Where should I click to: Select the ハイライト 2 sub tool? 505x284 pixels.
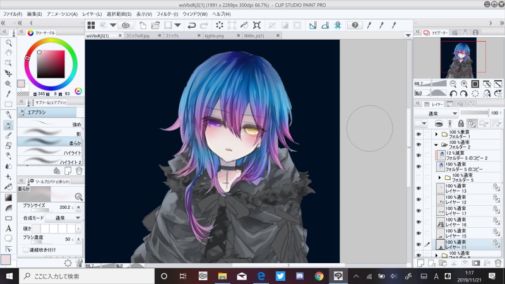[x=50, y=162]
